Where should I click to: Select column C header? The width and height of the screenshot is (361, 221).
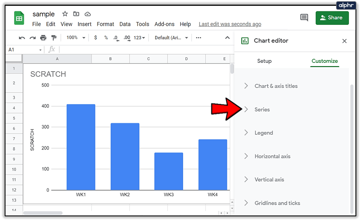[148, 59]
